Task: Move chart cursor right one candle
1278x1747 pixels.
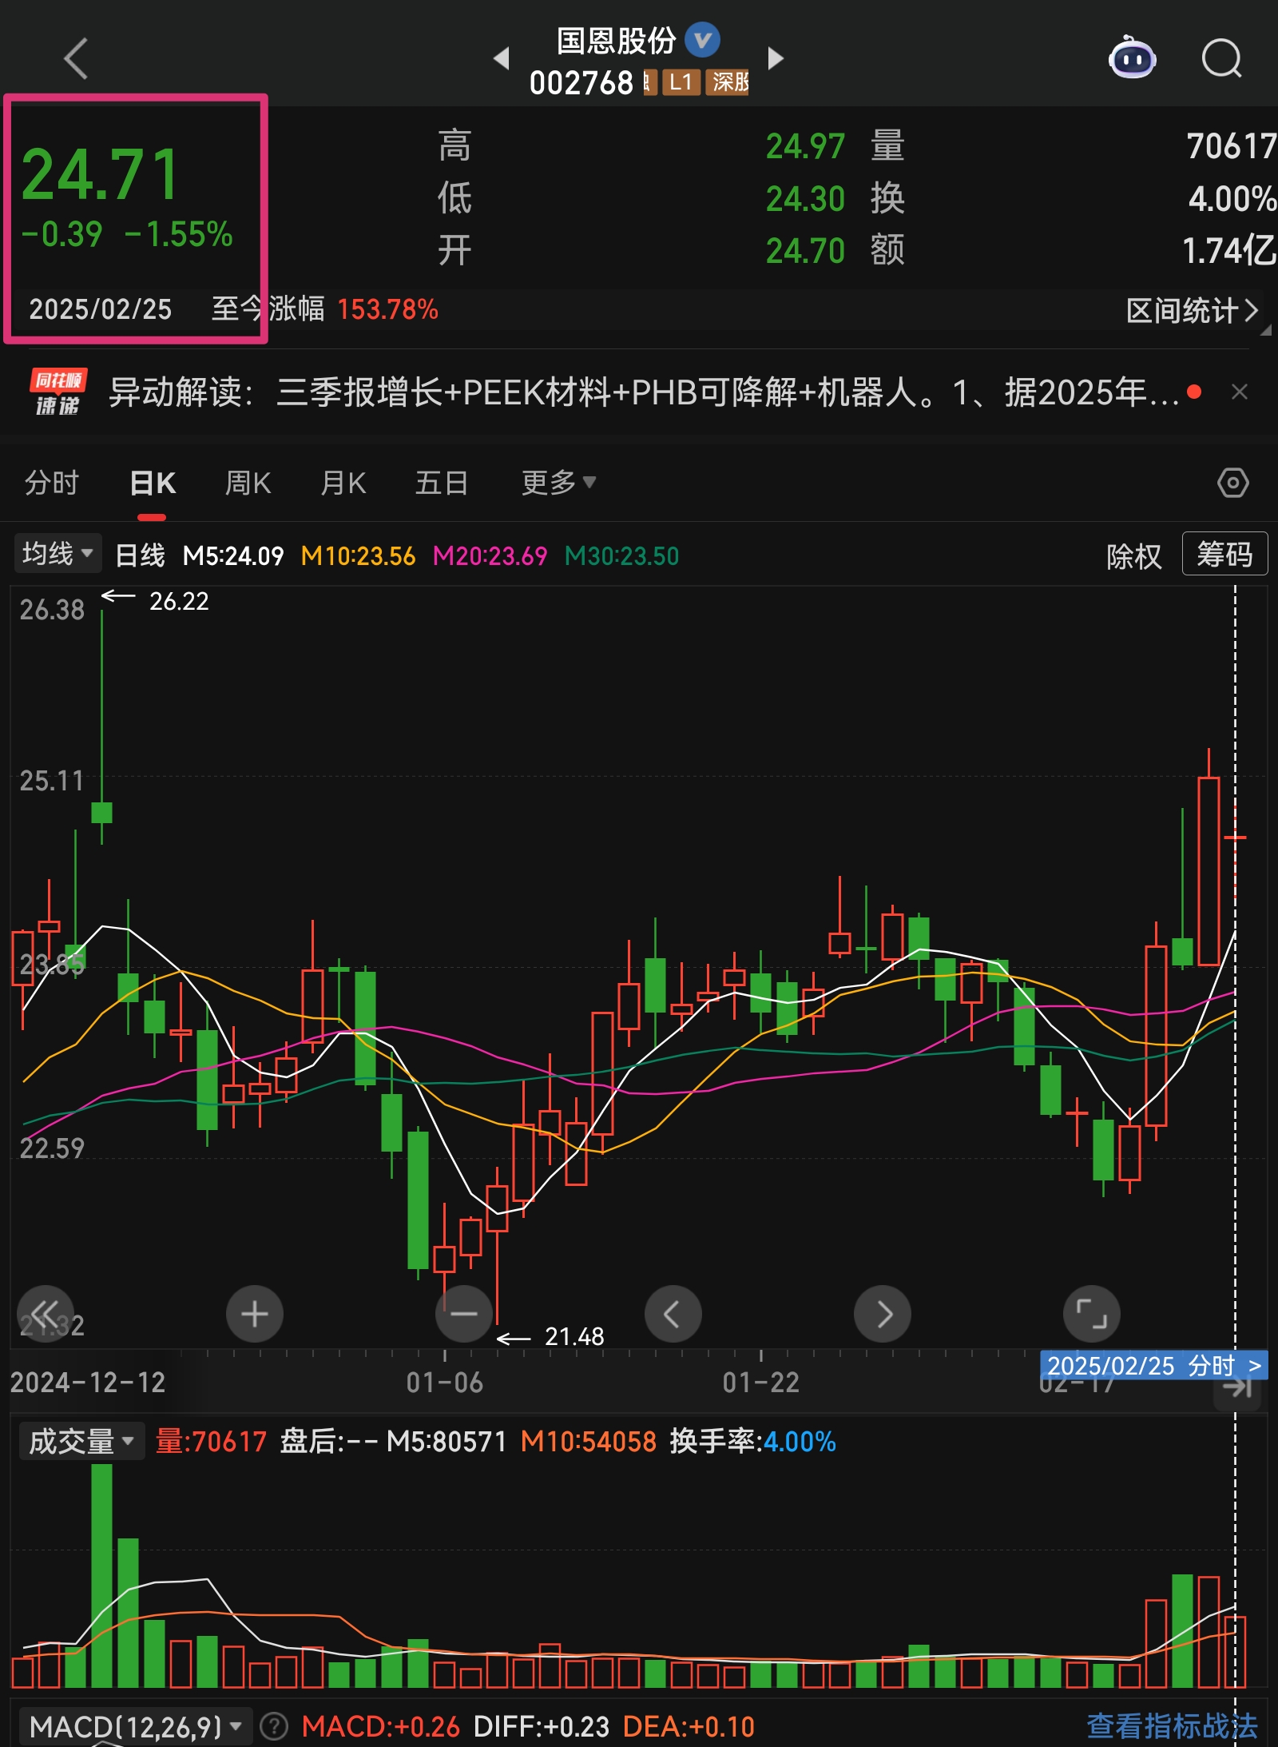Action: click(883, 1314)
